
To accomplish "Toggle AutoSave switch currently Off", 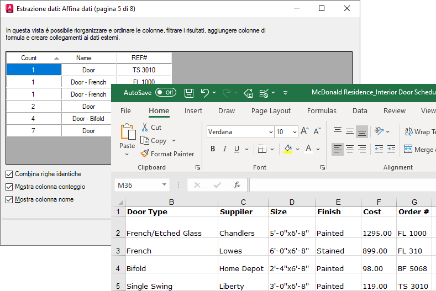I will pyautogui.click(x=166, y=93).
